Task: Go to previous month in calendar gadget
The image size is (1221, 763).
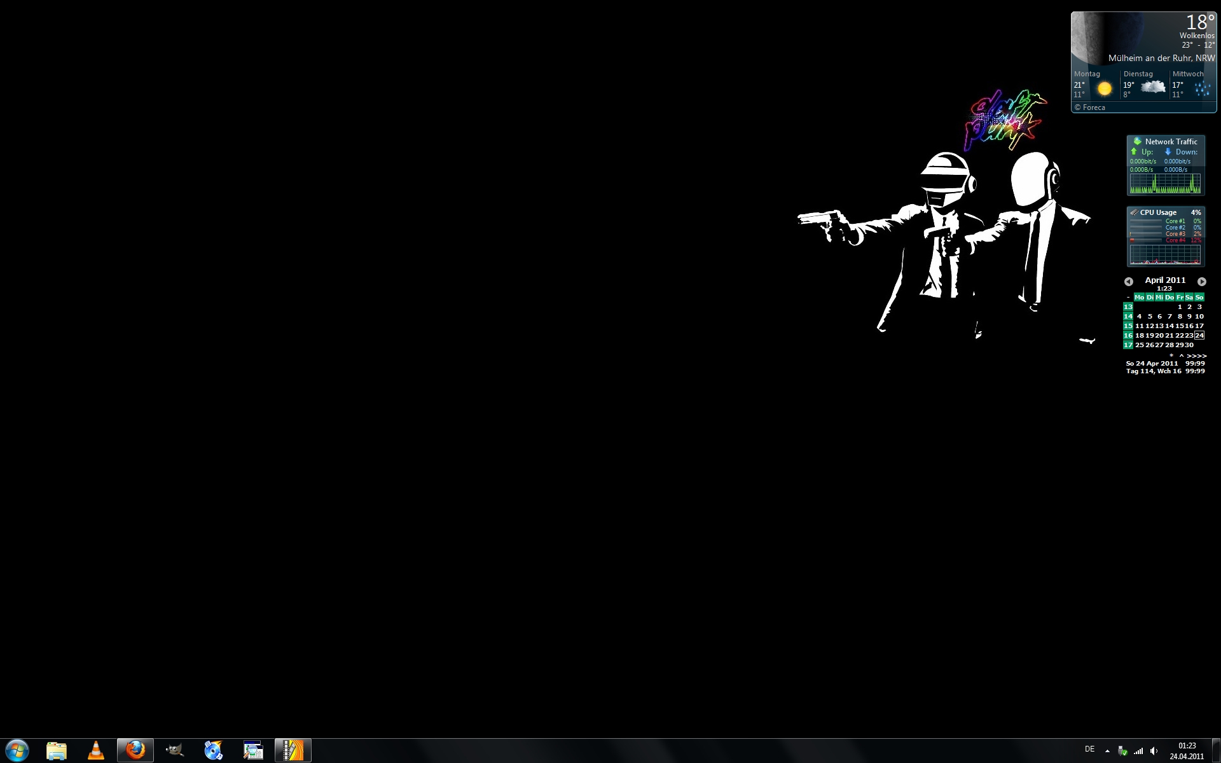Action: click(1129, 281)
